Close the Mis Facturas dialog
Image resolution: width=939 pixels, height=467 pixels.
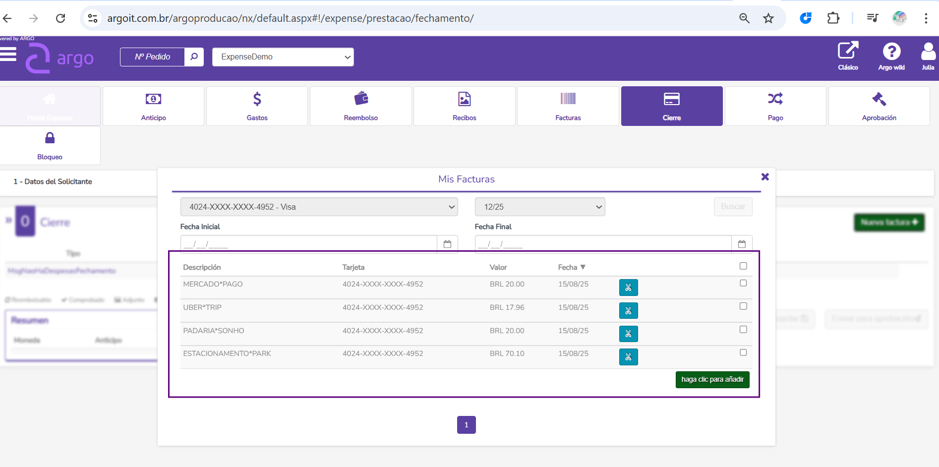(765, 177)
